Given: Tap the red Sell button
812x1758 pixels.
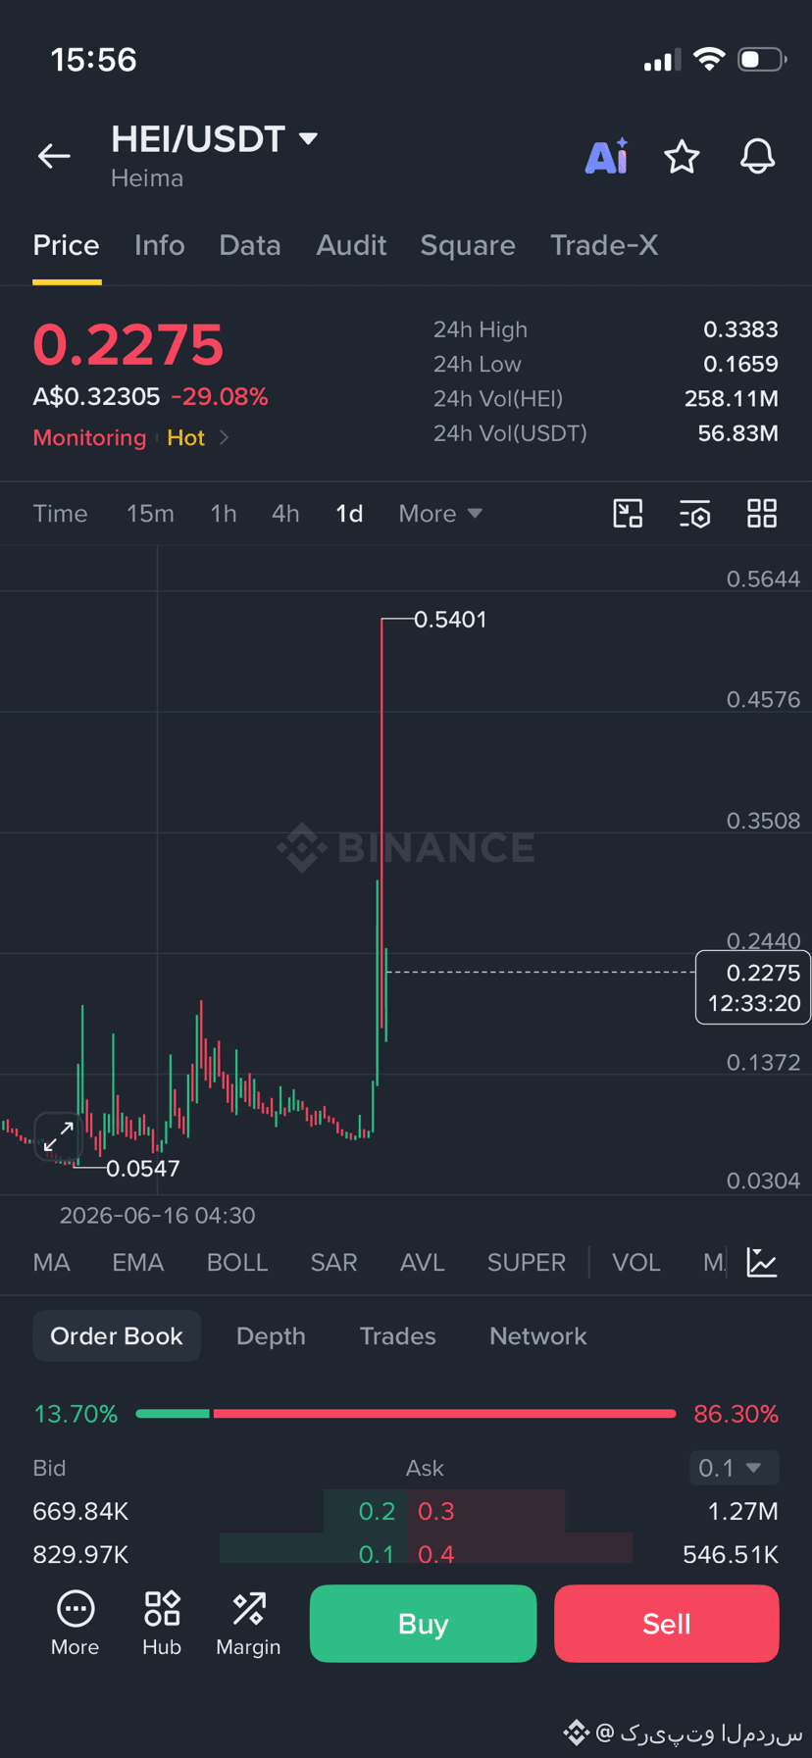Looking at the screenshot, I should pyautogui.click(x=667, y=1624).
